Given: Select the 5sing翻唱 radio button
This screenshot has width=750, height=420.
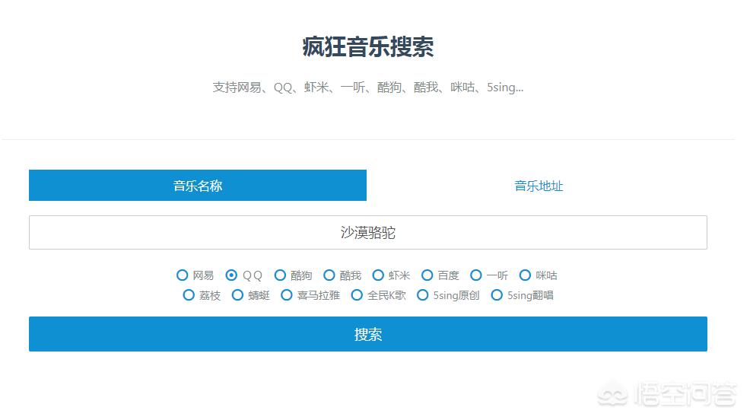Looking at the screenshot, I should click(497, 295).
